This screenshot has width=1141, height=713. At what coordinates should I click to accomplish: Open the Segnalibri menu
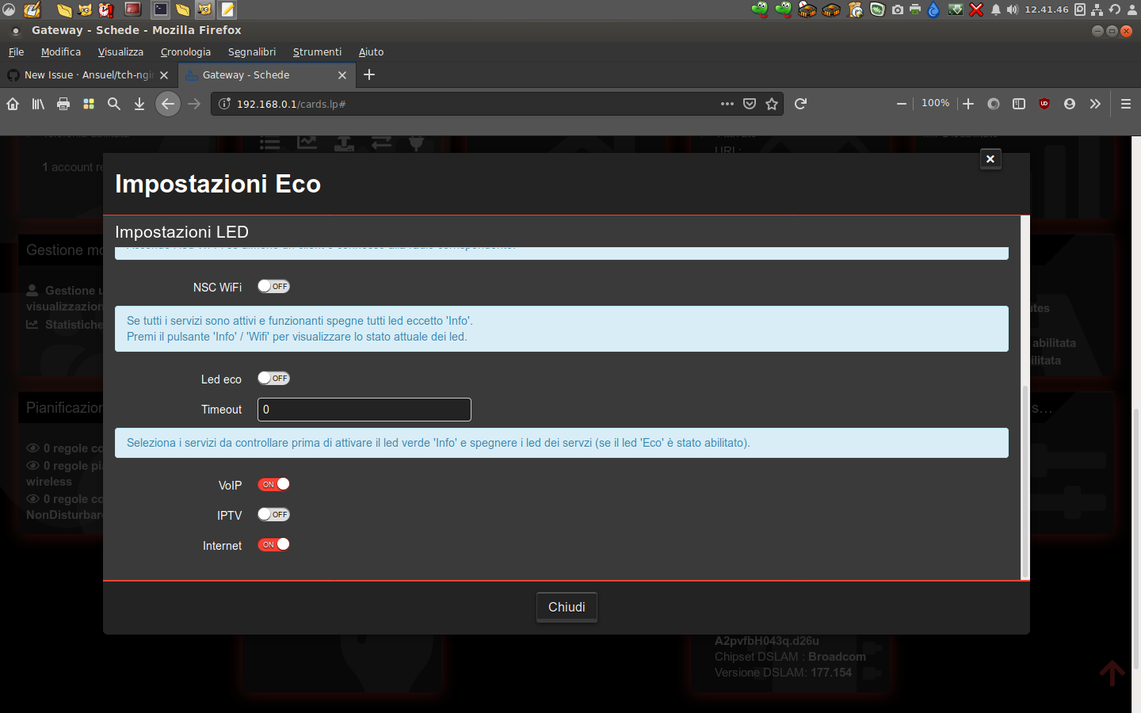pos(251,51)
